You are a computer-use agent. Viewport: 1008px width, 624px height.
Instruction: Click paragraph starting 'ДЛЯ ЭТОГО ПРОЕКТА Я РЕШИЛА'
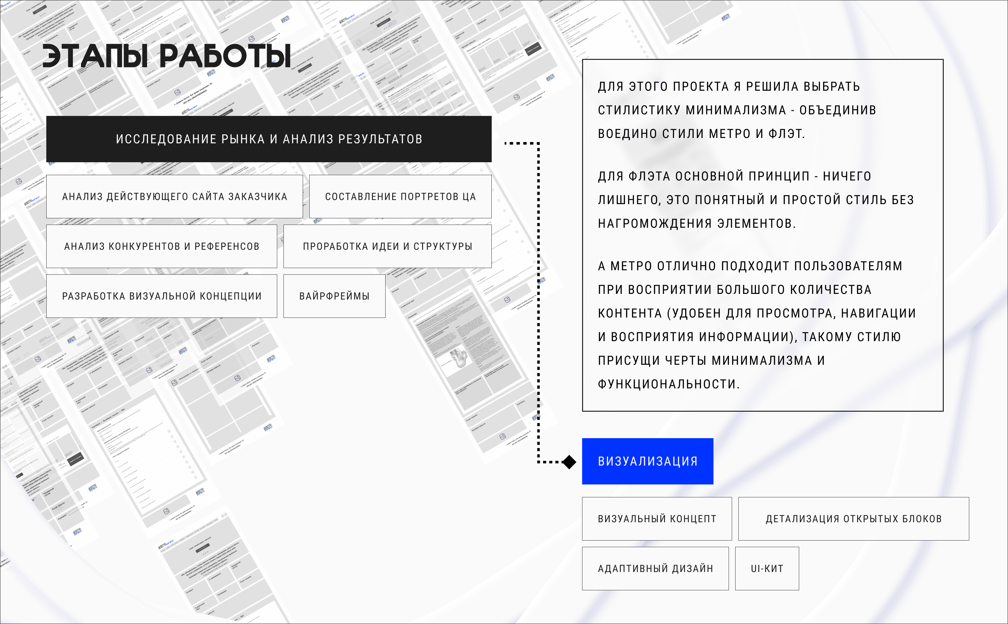coord(737,110)
